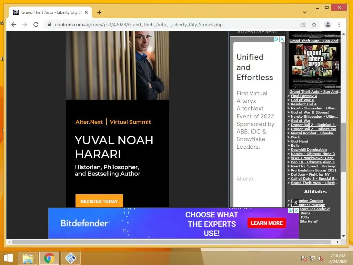Image resolution: width=353 pixels, height=265 pixels.
Task: Open the Chrome three-dot menu
Action: [x=339, y=24]
